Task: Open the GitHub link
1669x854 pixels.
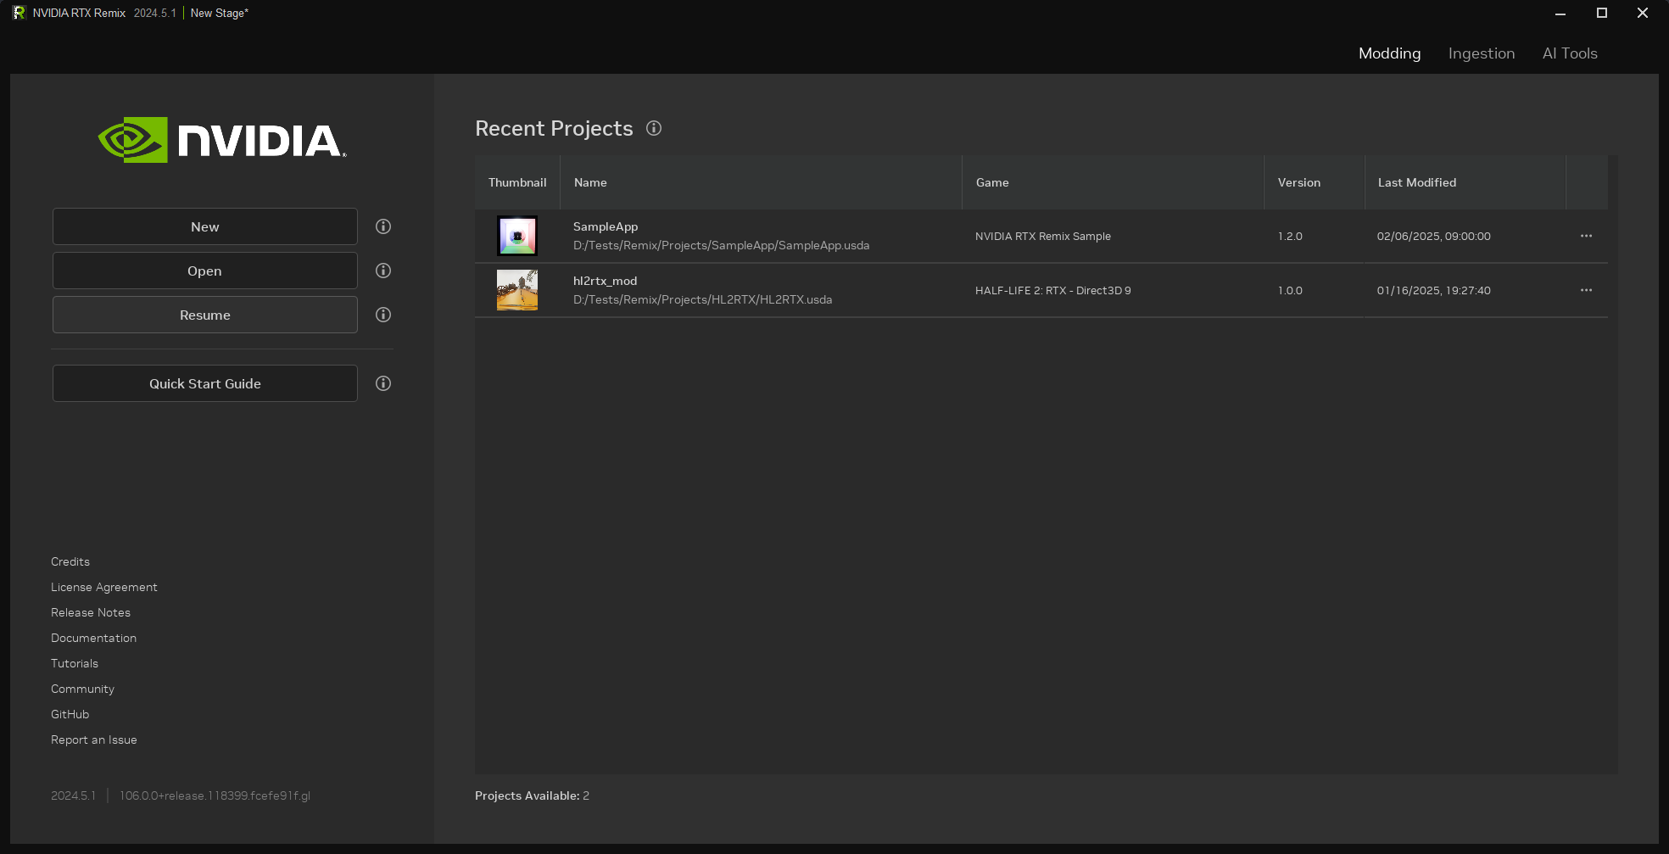Action: tap(70, 714)
